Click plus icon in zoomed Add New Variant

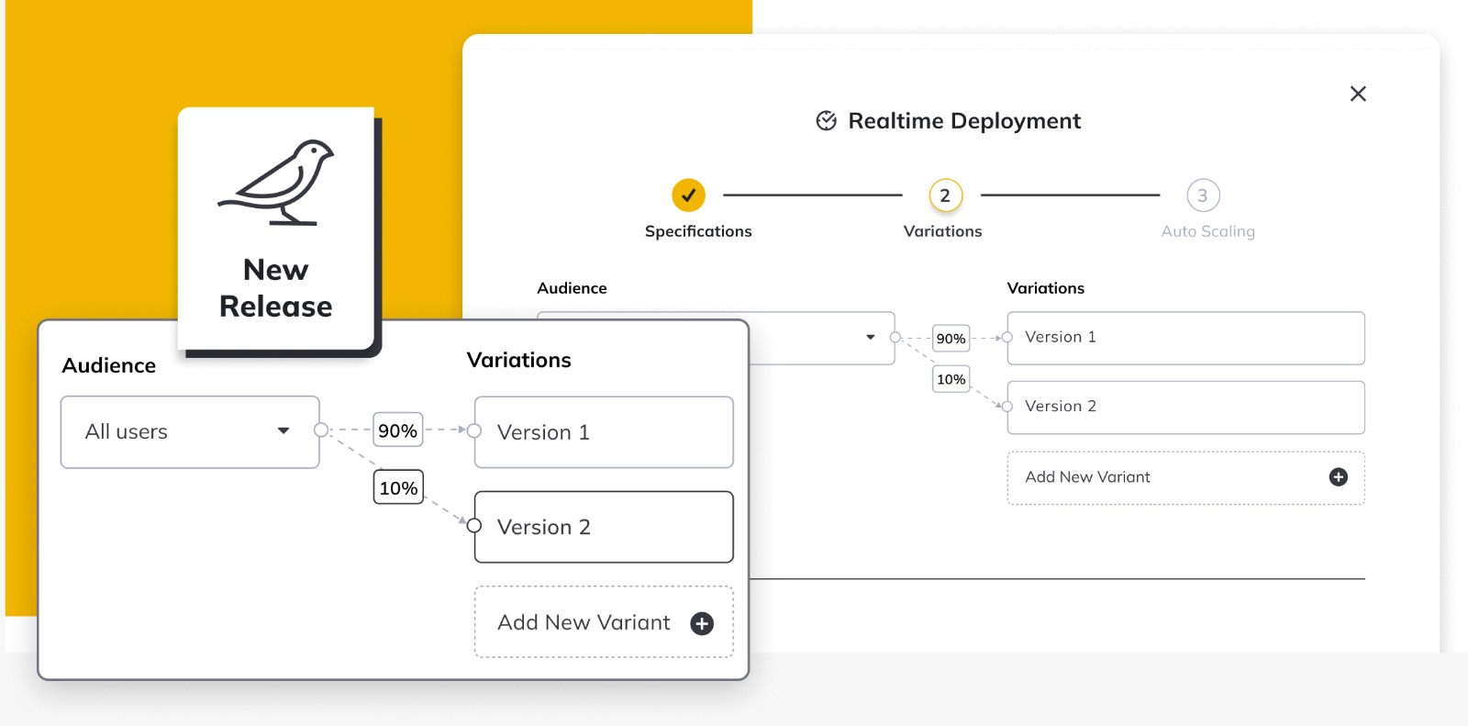pos(702,623)
